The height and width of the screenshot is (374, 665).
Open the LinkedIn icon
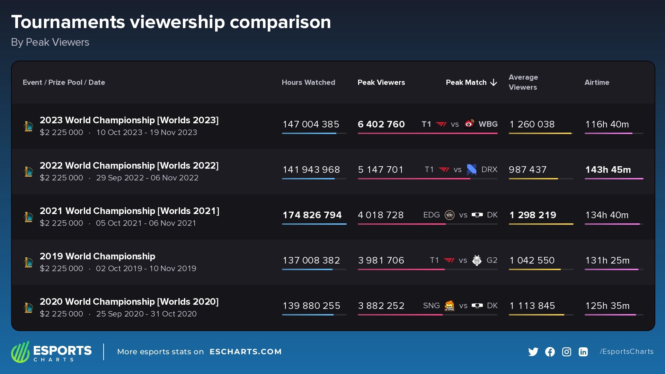[583, 352]
